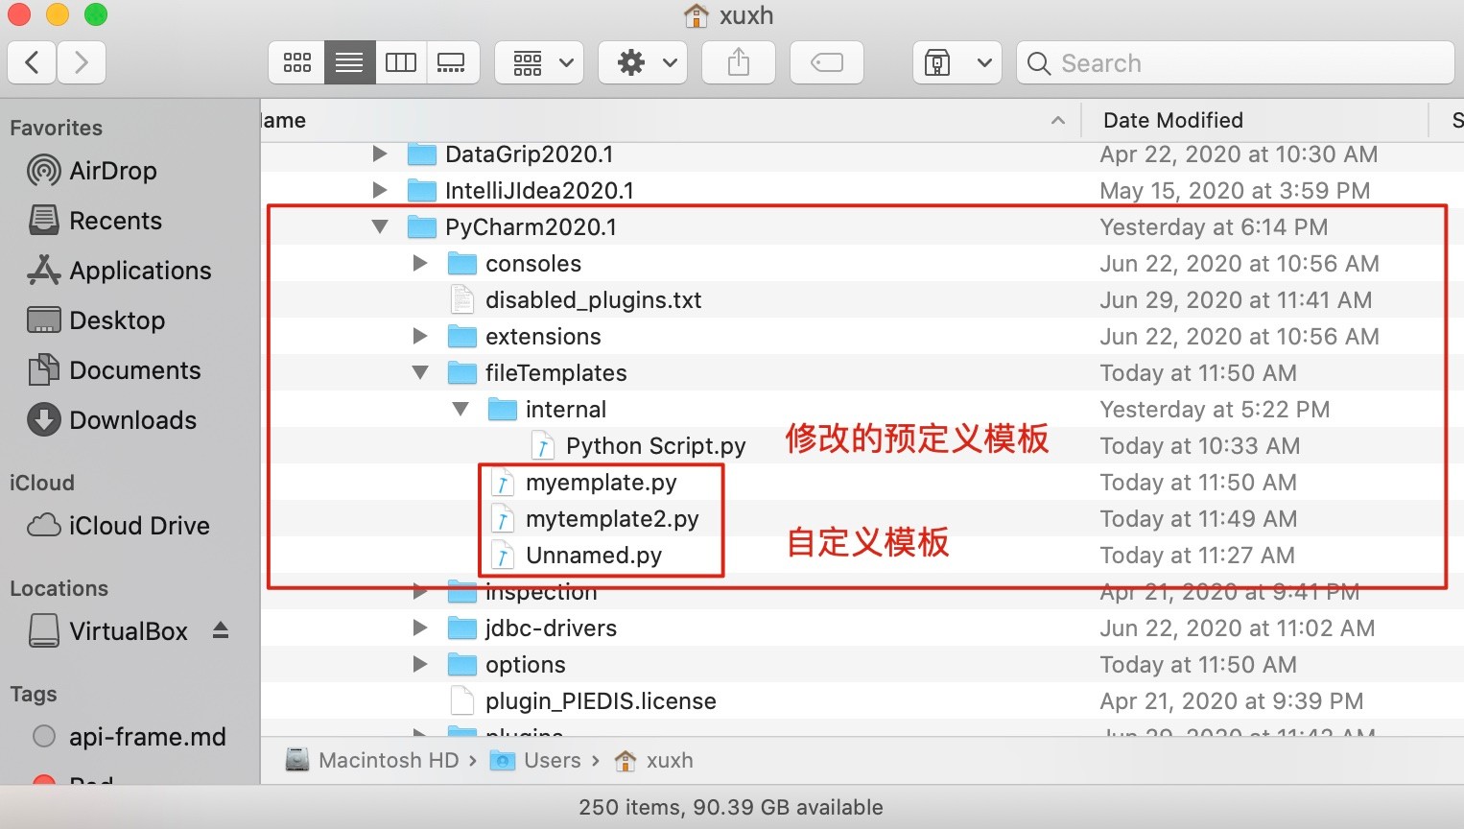The height and width of the screenshot is (829, 1464).
Task: Switch to column view
Action: [x=401, y=63]
